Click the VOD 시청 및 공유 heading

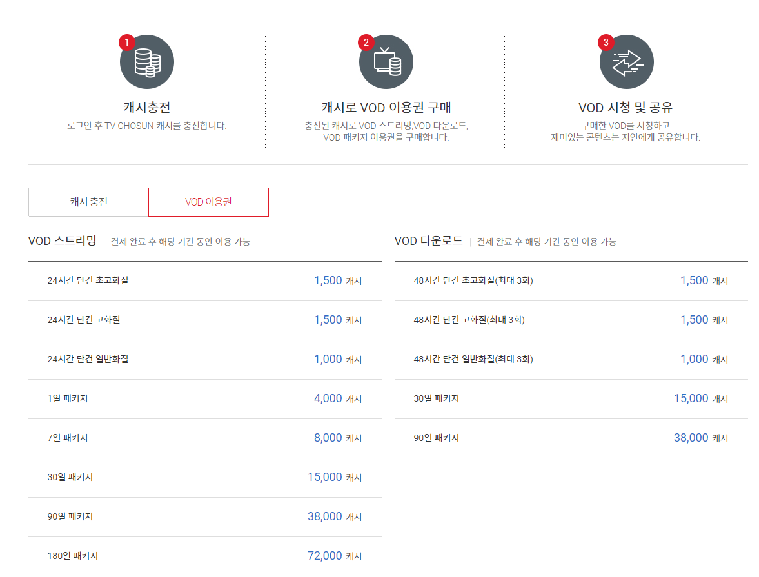pyautogui.click(x=626, y=107)
